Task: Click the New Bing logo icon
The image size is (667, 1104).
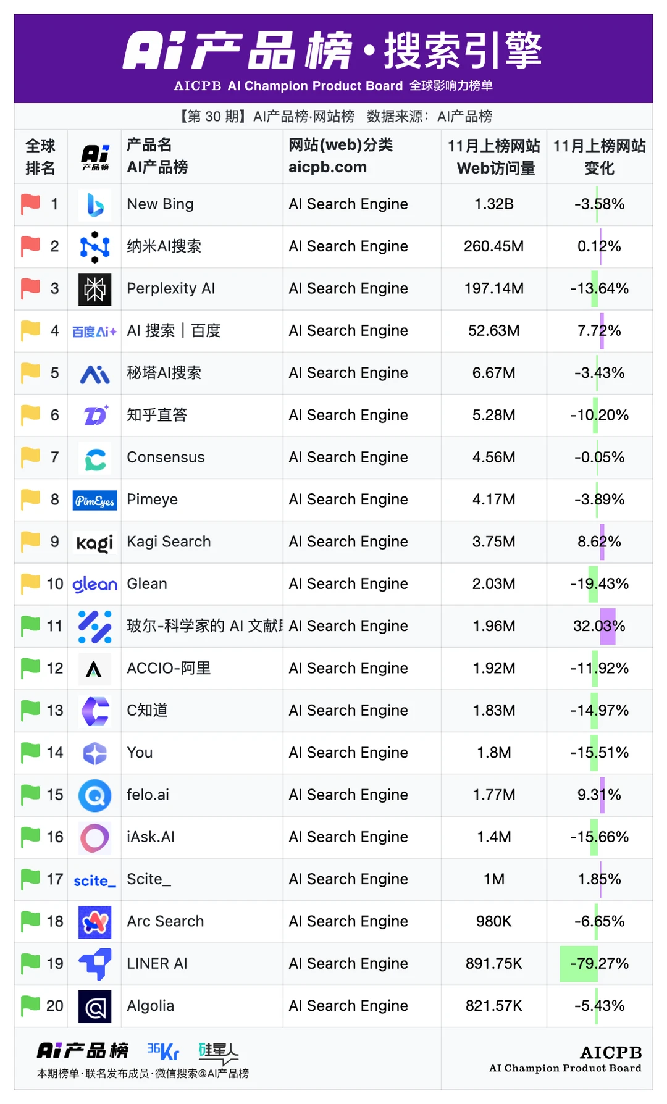Action: tap(95, 204)
